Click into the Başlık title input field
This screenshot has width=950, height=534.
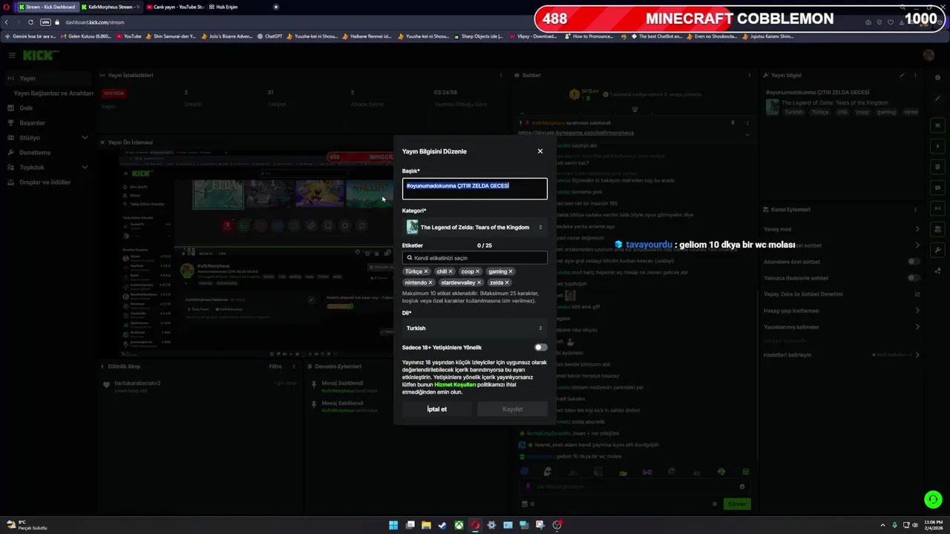point(475,188)
